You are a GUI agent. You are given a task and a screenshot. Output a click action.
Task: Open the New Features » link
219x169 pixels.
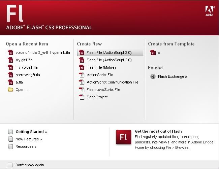(x=29, y=139)
